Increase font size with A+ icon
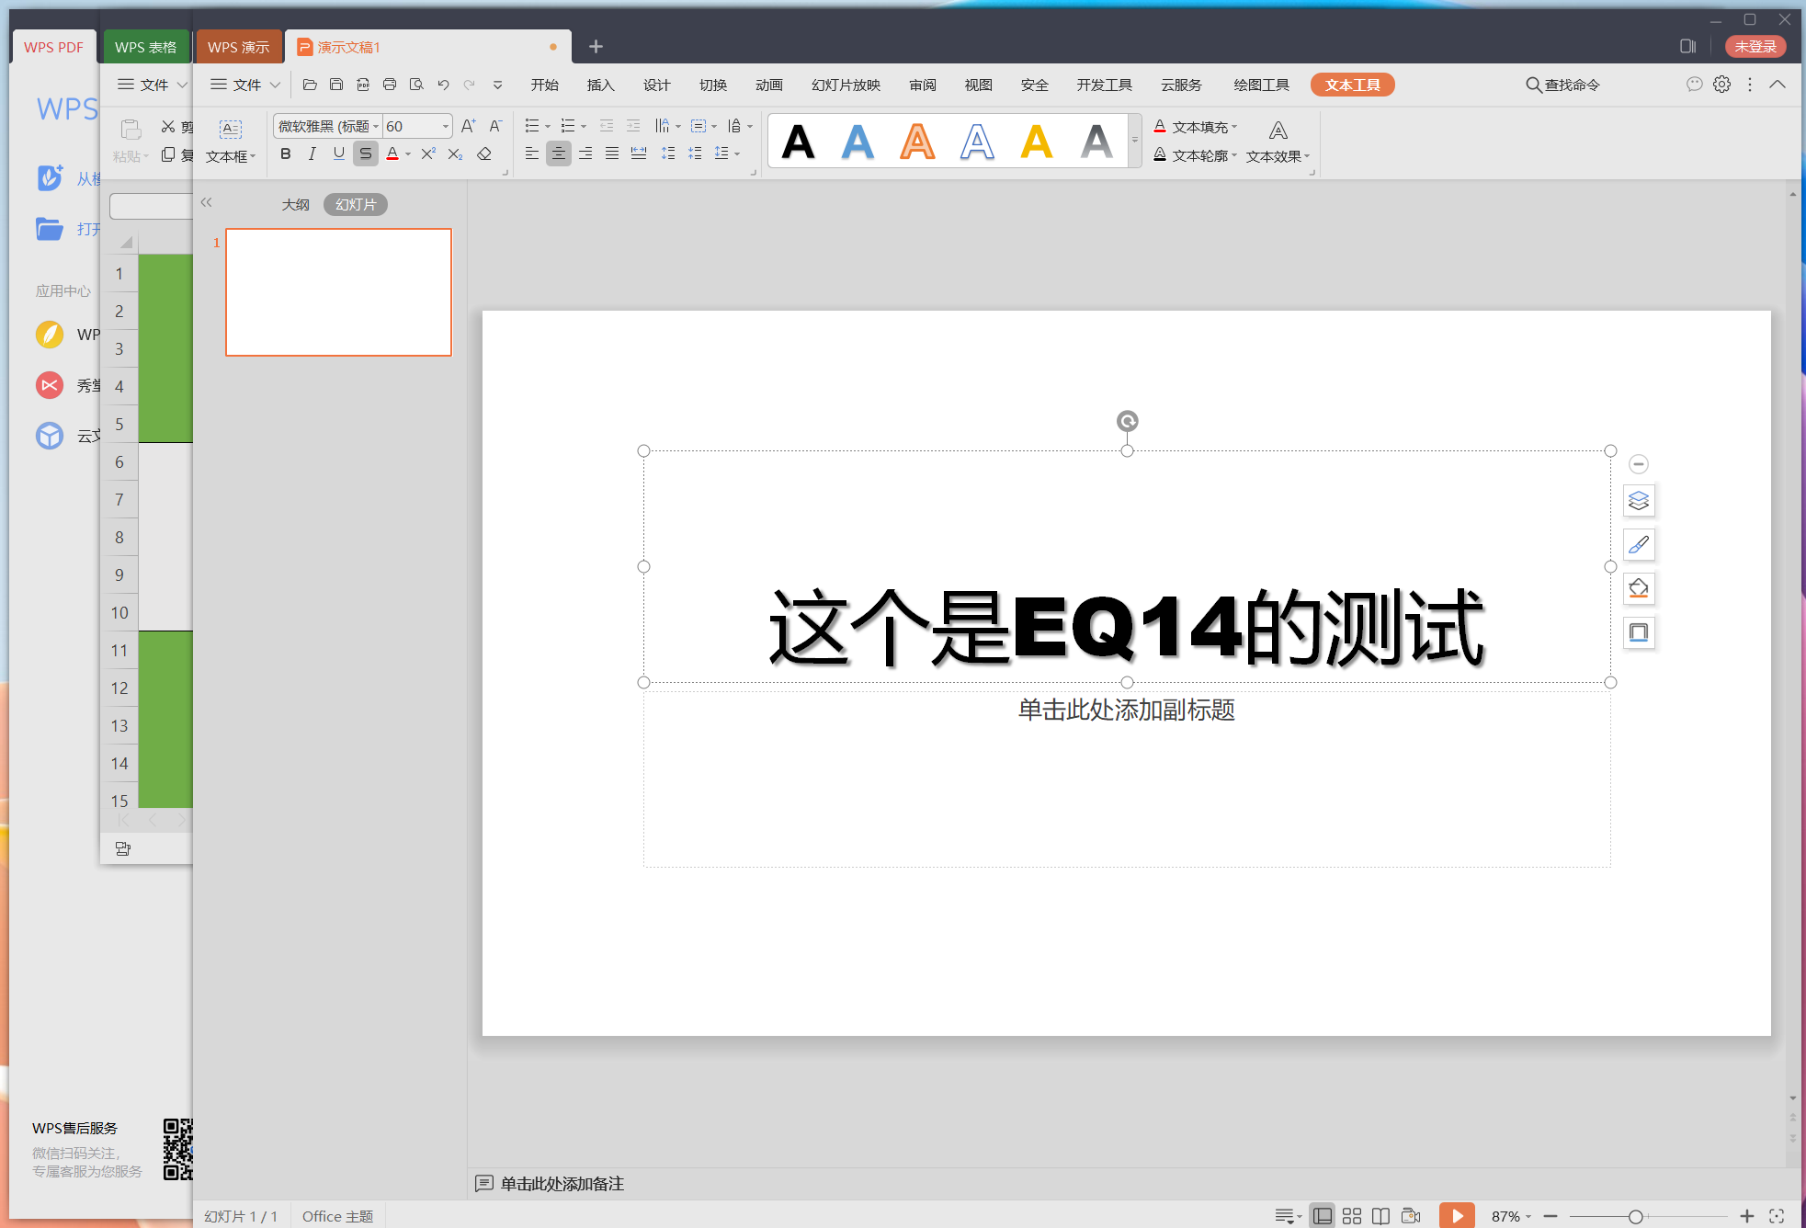 point(468,126)
